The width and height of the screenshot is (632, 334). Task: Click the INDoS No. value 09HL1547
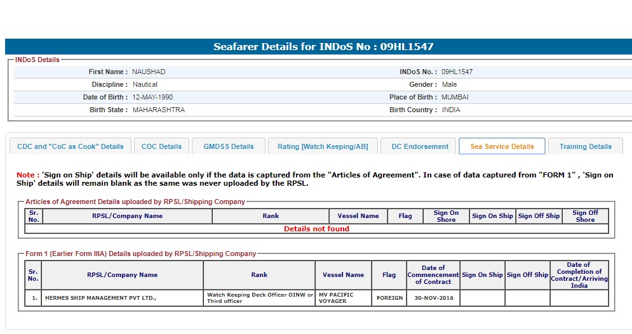coord(457,72)
